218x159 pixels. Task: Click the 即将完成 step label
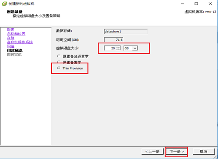point(14,55)
